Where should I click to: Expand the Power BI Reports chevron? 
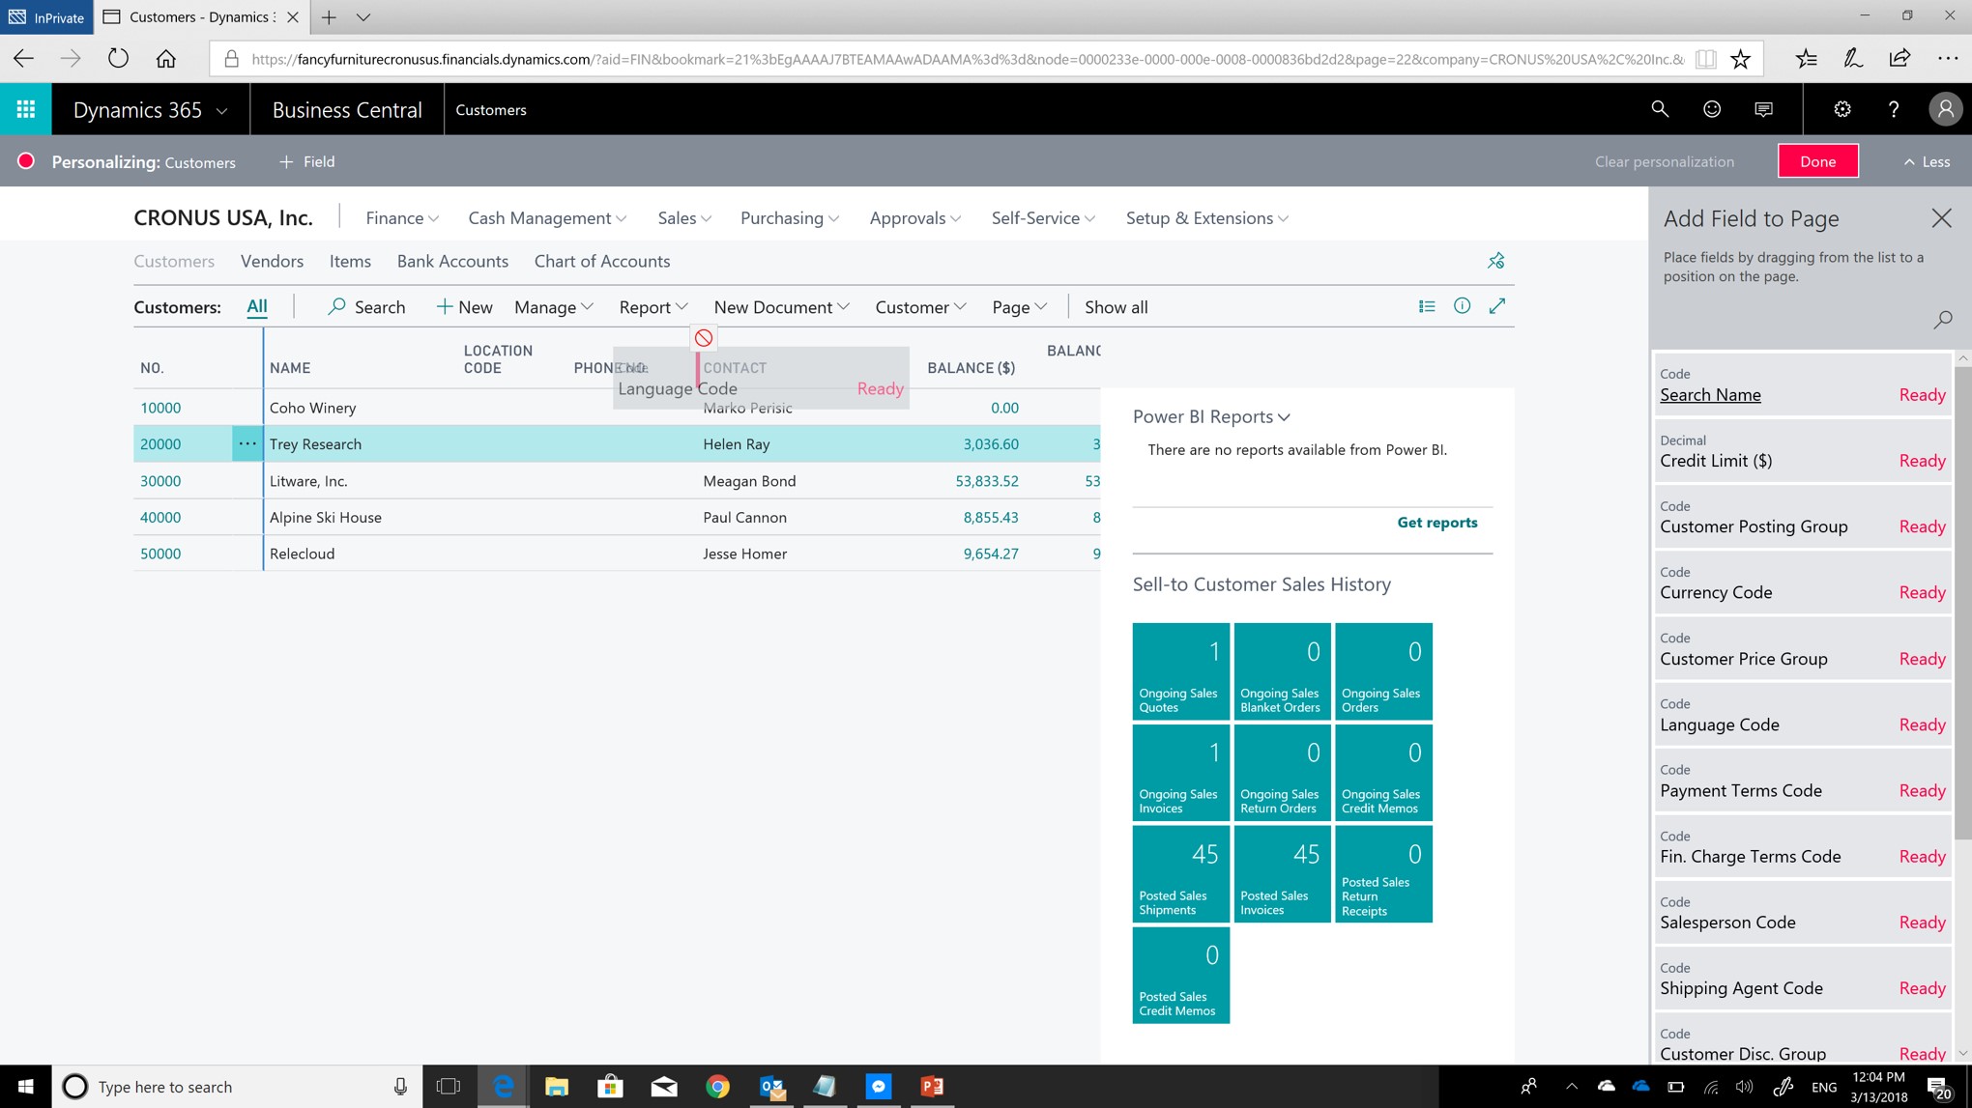click(1285, 417)
